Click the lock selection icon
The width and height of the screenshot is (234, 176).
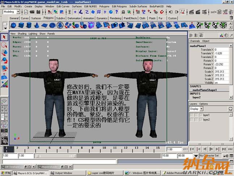(123, 12)
